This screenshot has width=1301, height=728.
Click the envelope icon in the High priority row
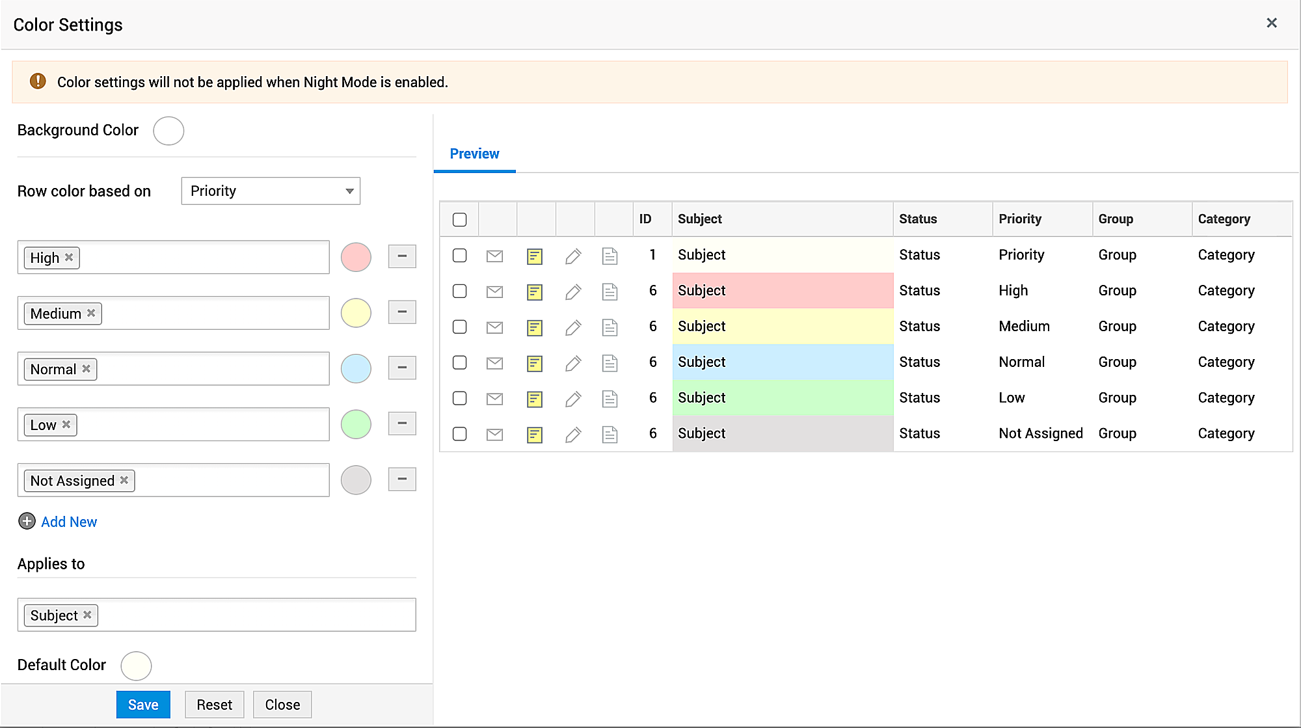494,291
